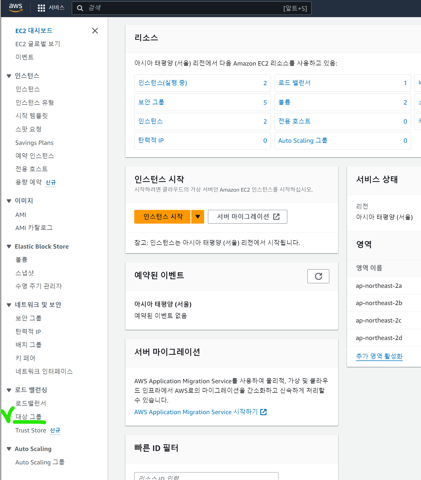Open EC2 대시보드 in sidebar

[x=34, y=31]
